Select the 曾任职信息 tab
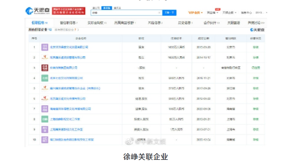294x162 pixels. [x=69, y=23]
